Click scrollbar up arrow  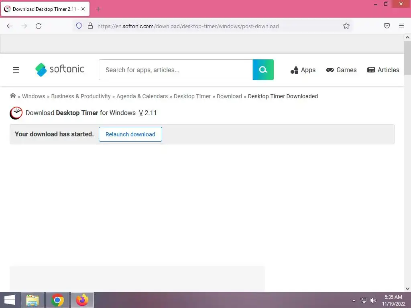click(x=407, y=37)
